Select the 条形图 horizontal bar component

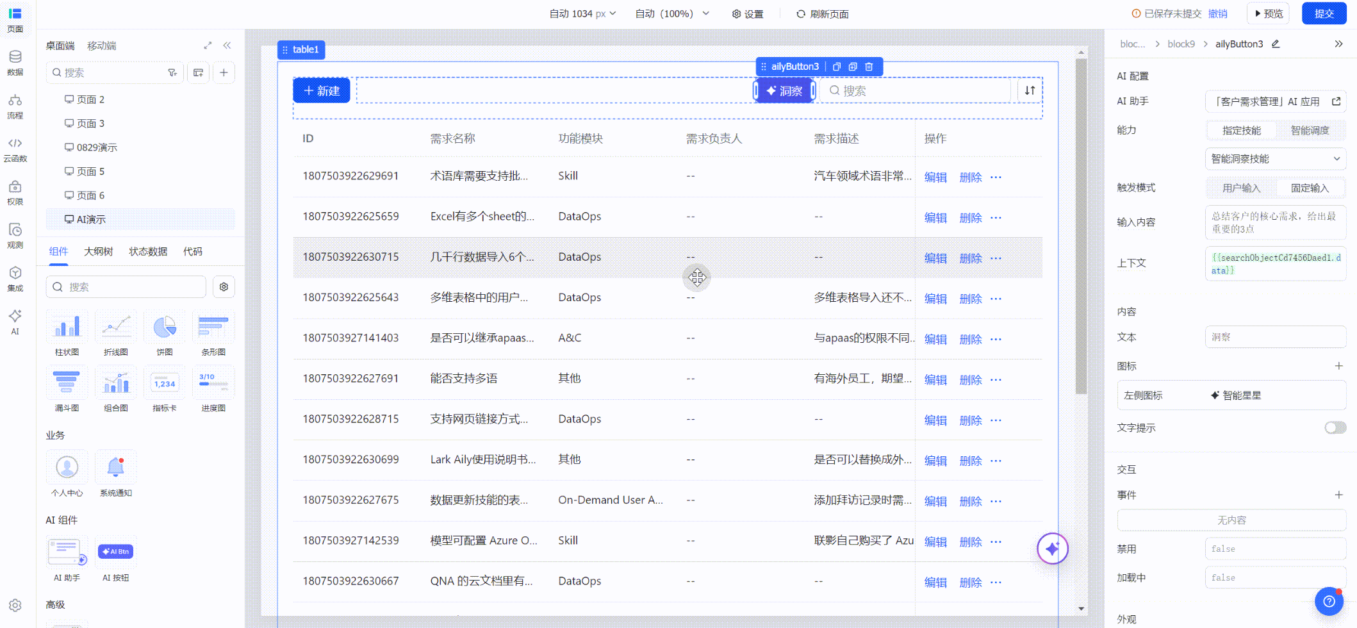pyautogui.click(x=213, y=334)
